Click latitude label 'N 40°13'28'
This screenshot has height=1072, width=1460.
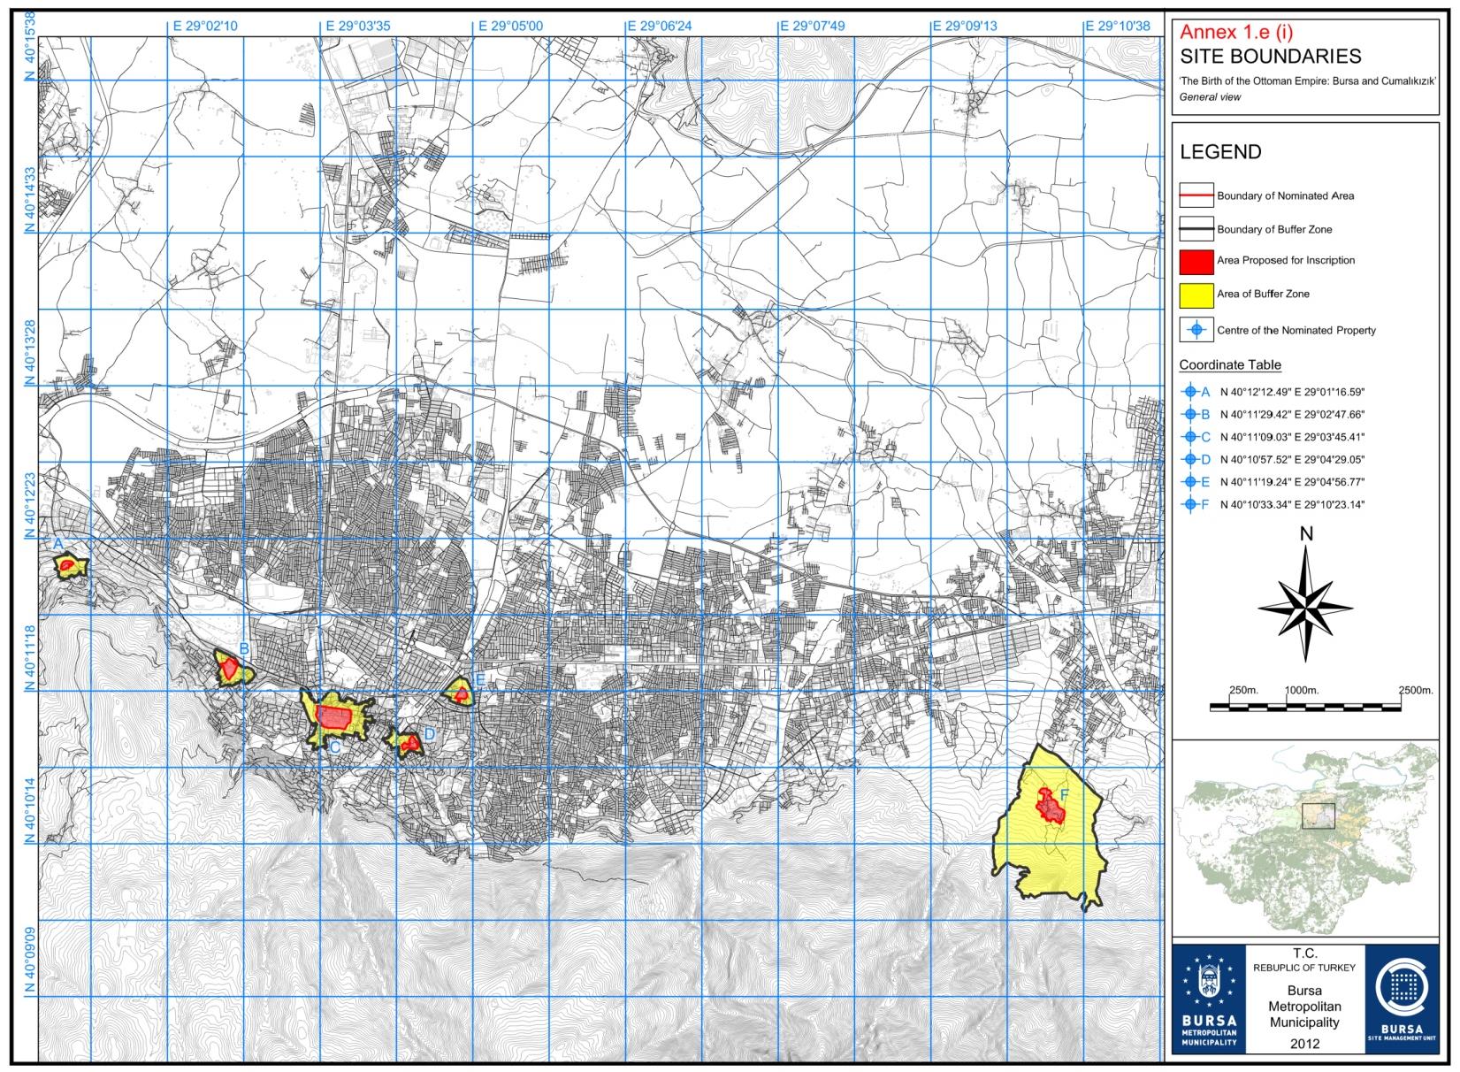click(x=30, y=353)
